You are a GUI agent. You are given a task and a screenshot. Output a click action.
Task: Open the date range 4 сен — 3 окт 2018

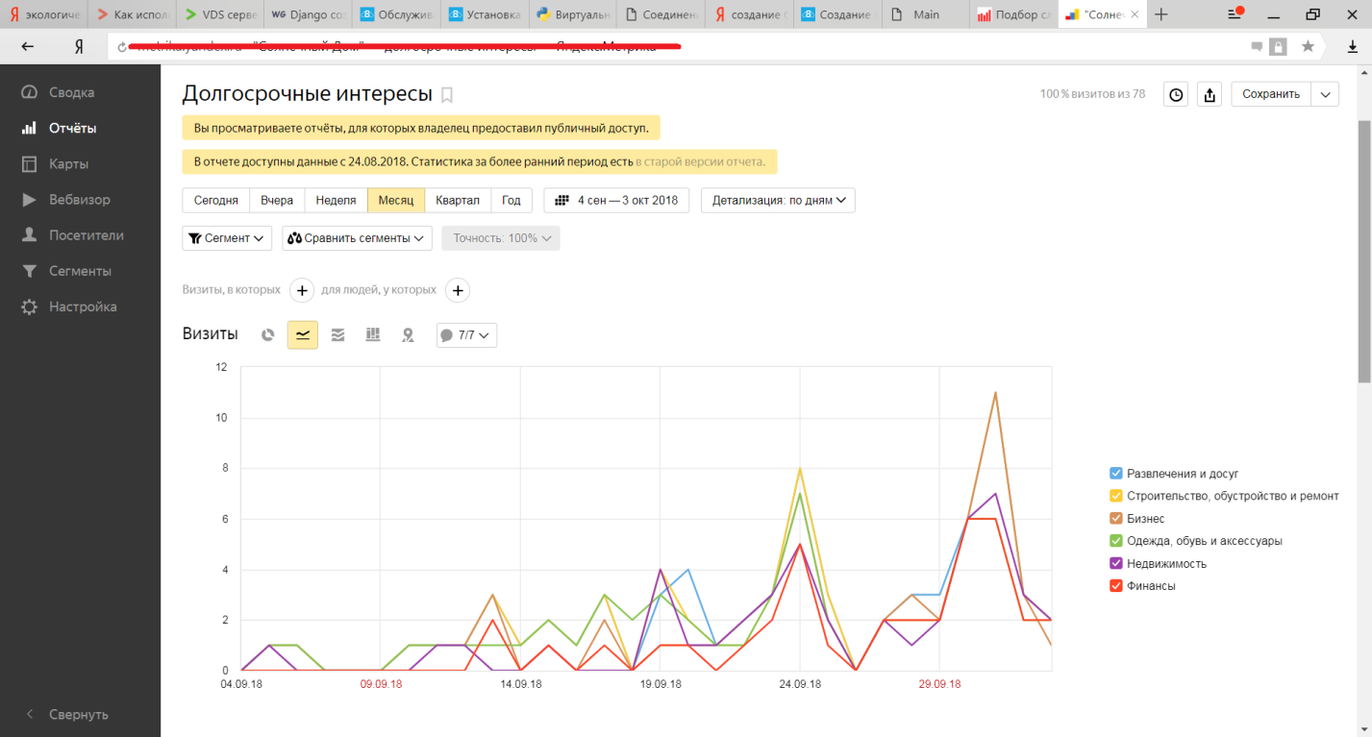616,200
